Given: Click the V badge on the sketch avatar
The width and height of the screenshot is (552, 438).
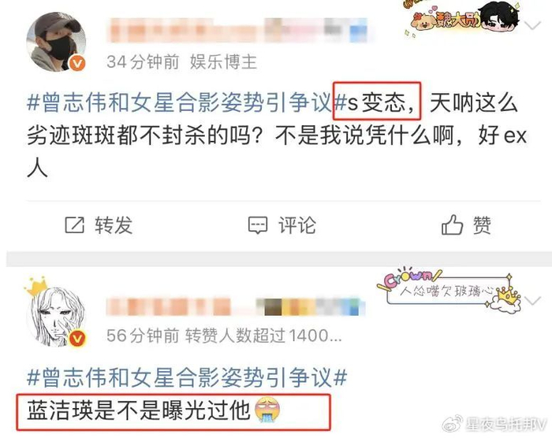Looking at the screenshot, I should click(x=77, y=339).
